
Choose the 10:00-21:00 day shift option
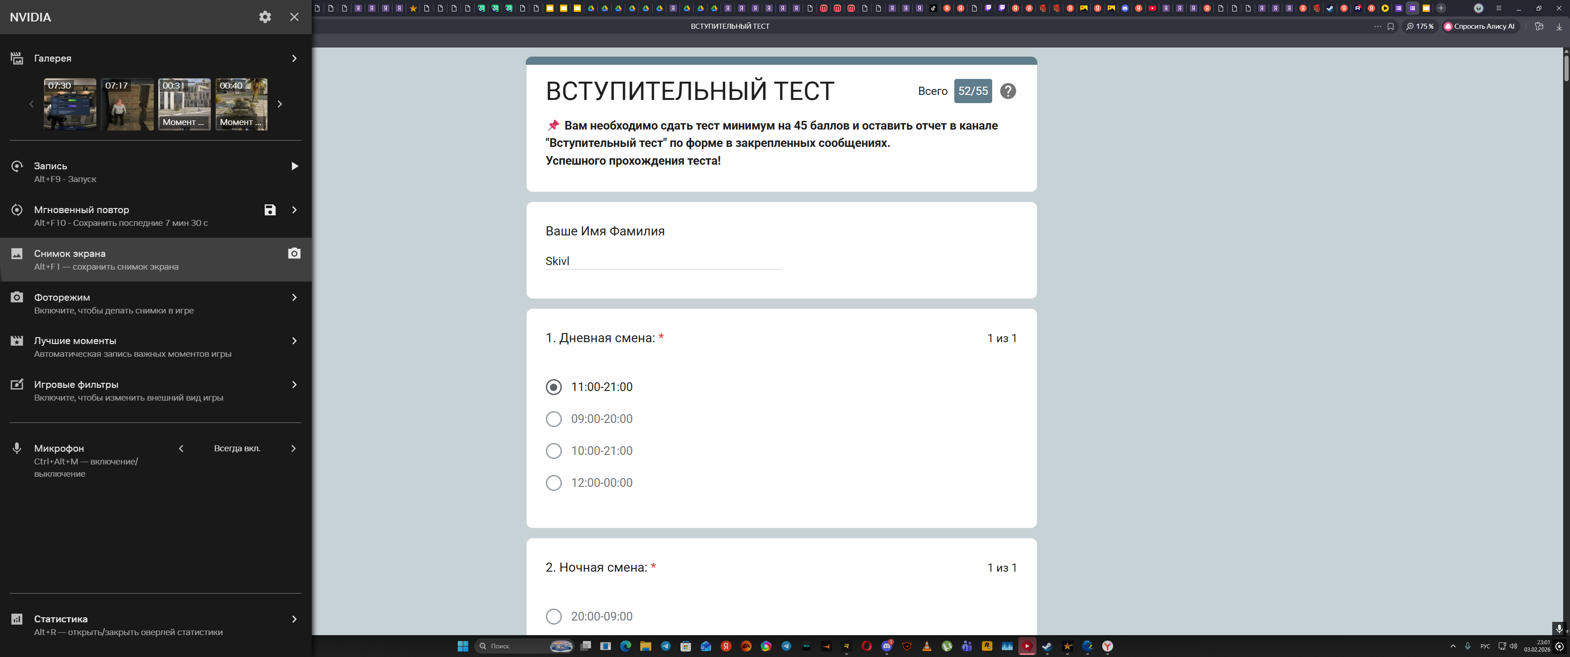(x=554, y=451)
